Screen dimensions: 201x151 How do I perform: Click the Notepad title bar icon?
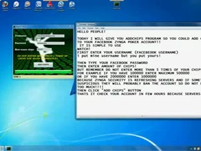[x=79, y=24]
